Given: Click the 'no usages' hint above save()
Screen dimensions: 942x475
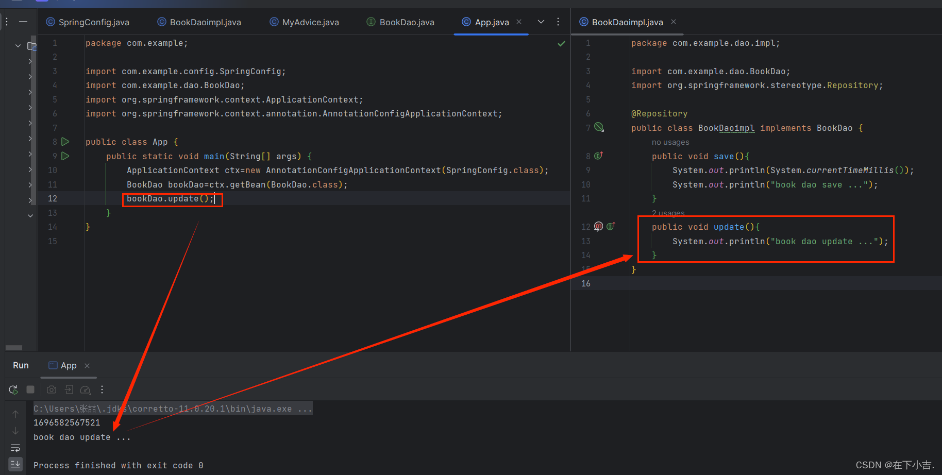Looking at the screenshot, I should coord(670,142).
